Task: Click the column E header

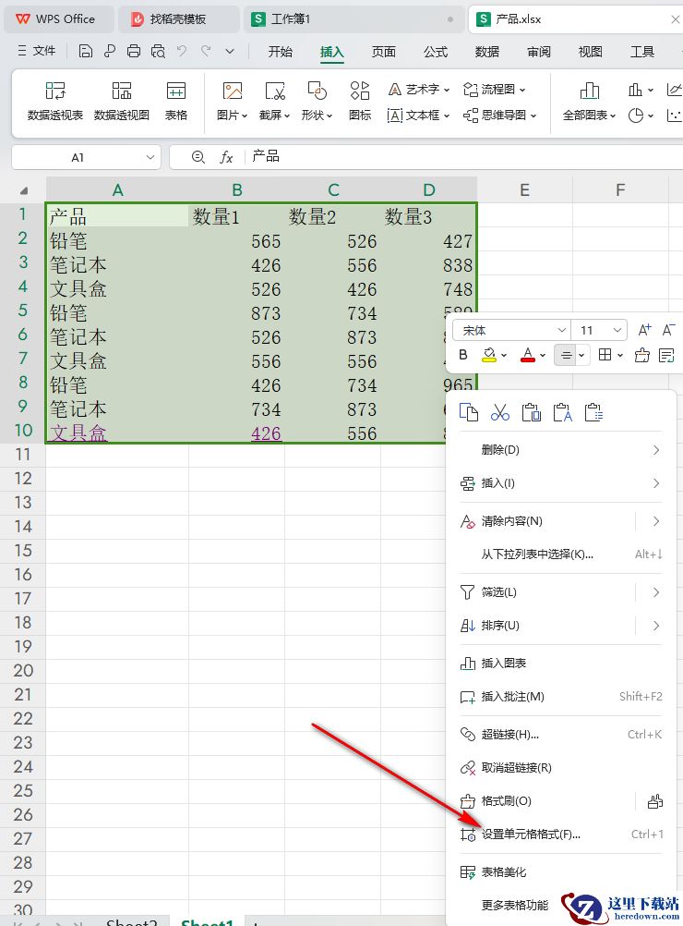Action: pos(524,190)
